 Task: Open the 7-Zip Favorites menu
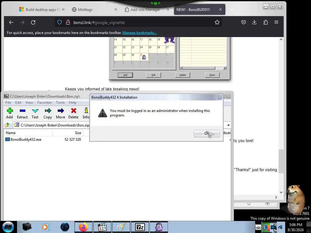pos(44,103)
